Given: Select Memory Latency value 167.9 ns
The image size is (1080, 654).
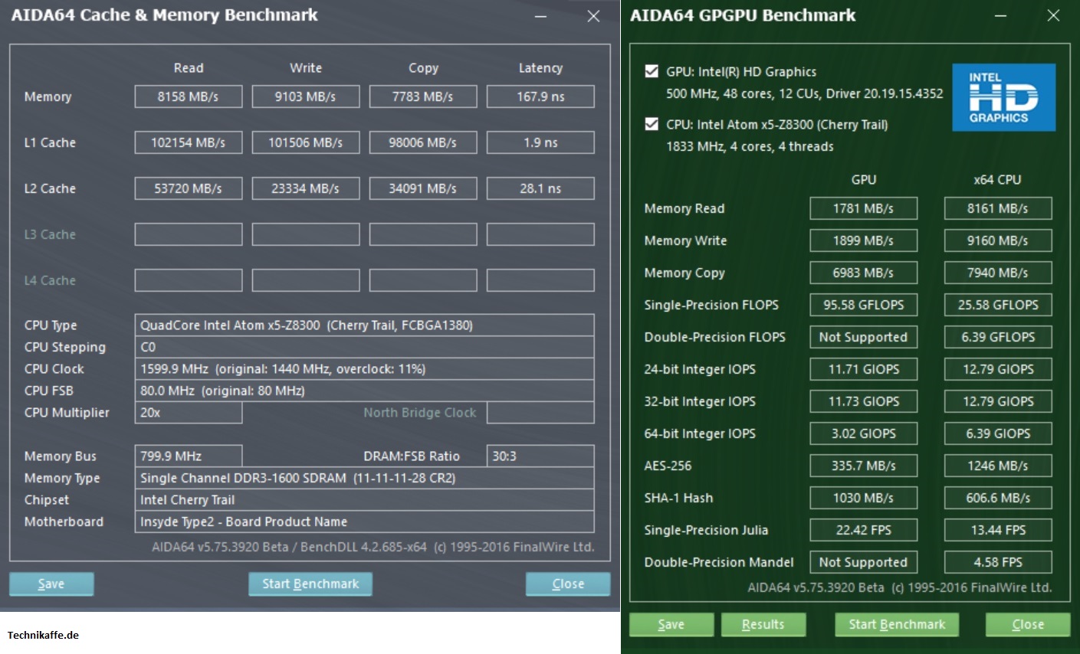Looking at the screenshot, I should tap(540, 96).
